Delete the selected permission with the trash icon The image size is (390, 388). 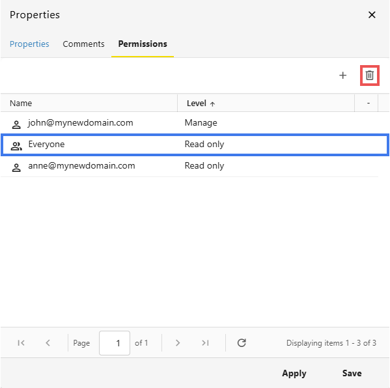pos(370,75)
